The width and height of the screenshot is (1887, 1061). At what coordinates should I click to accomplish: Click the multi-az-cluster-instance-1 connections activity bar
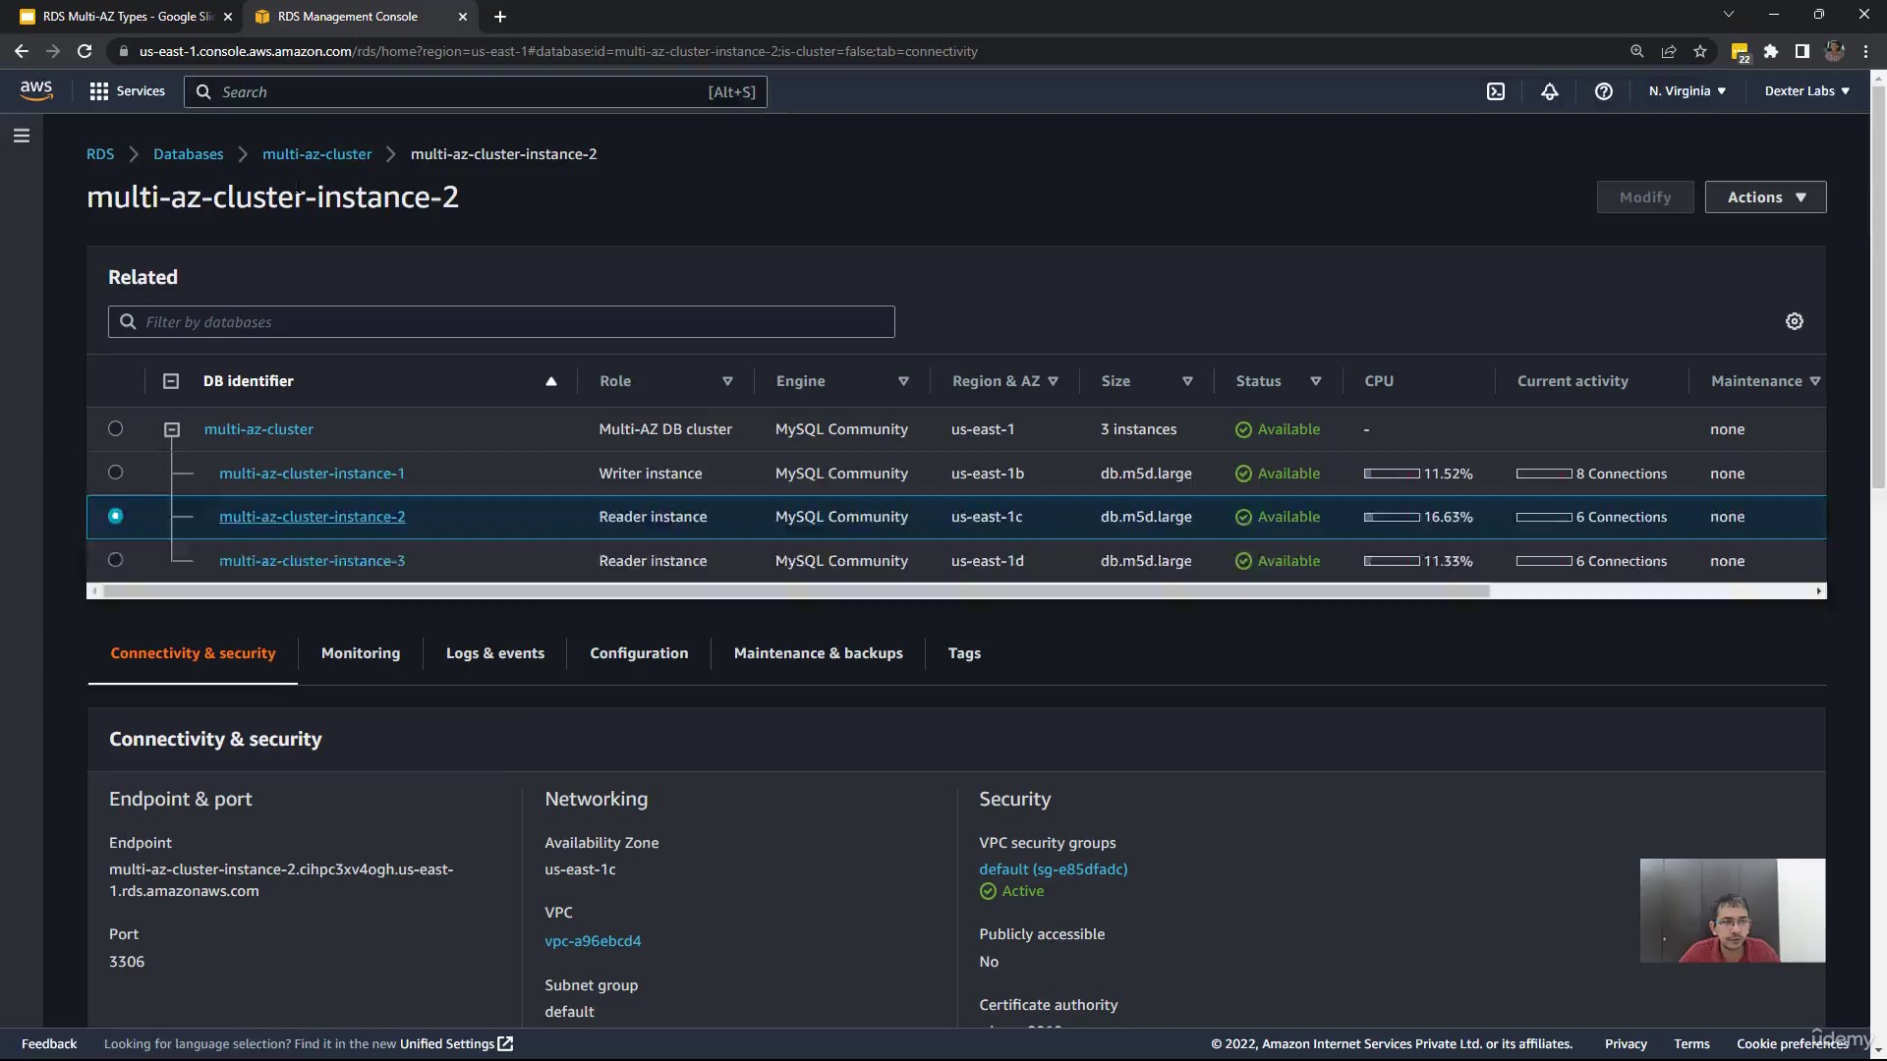(x=1544, y=474)
